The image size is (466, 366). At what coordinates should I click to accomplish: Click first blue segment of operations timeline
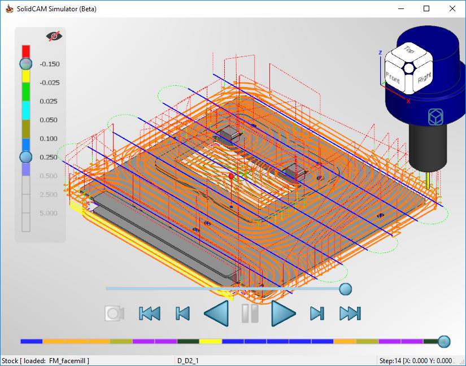pyautogui.click(x=32, y=342)
